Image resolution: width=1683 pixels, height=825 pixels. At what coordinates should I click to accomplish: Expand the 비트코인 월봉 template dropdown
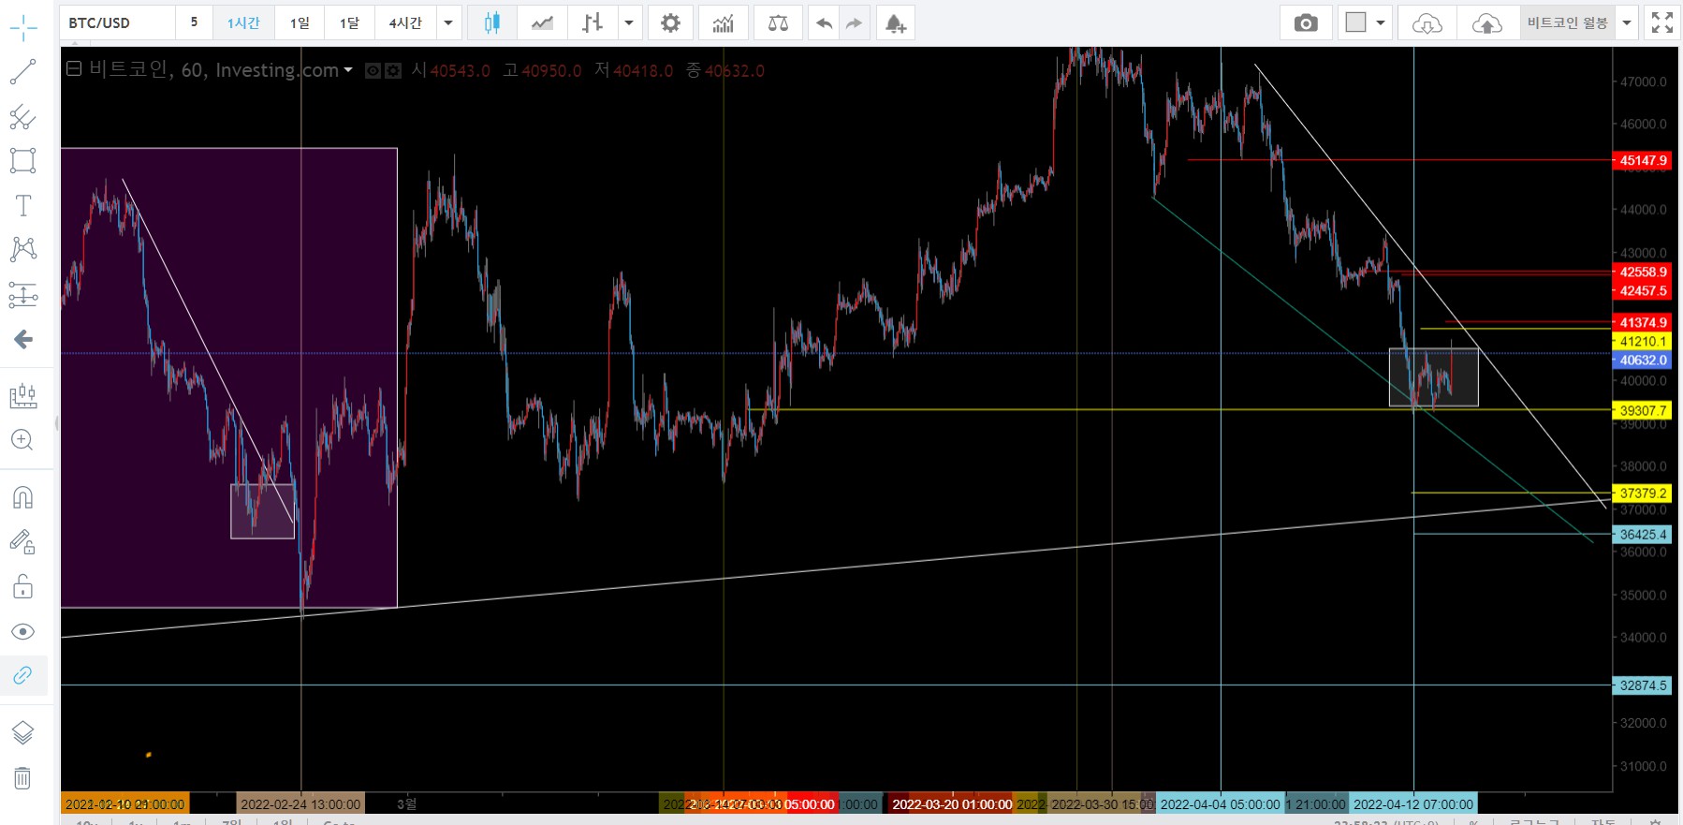[1627, 22]
